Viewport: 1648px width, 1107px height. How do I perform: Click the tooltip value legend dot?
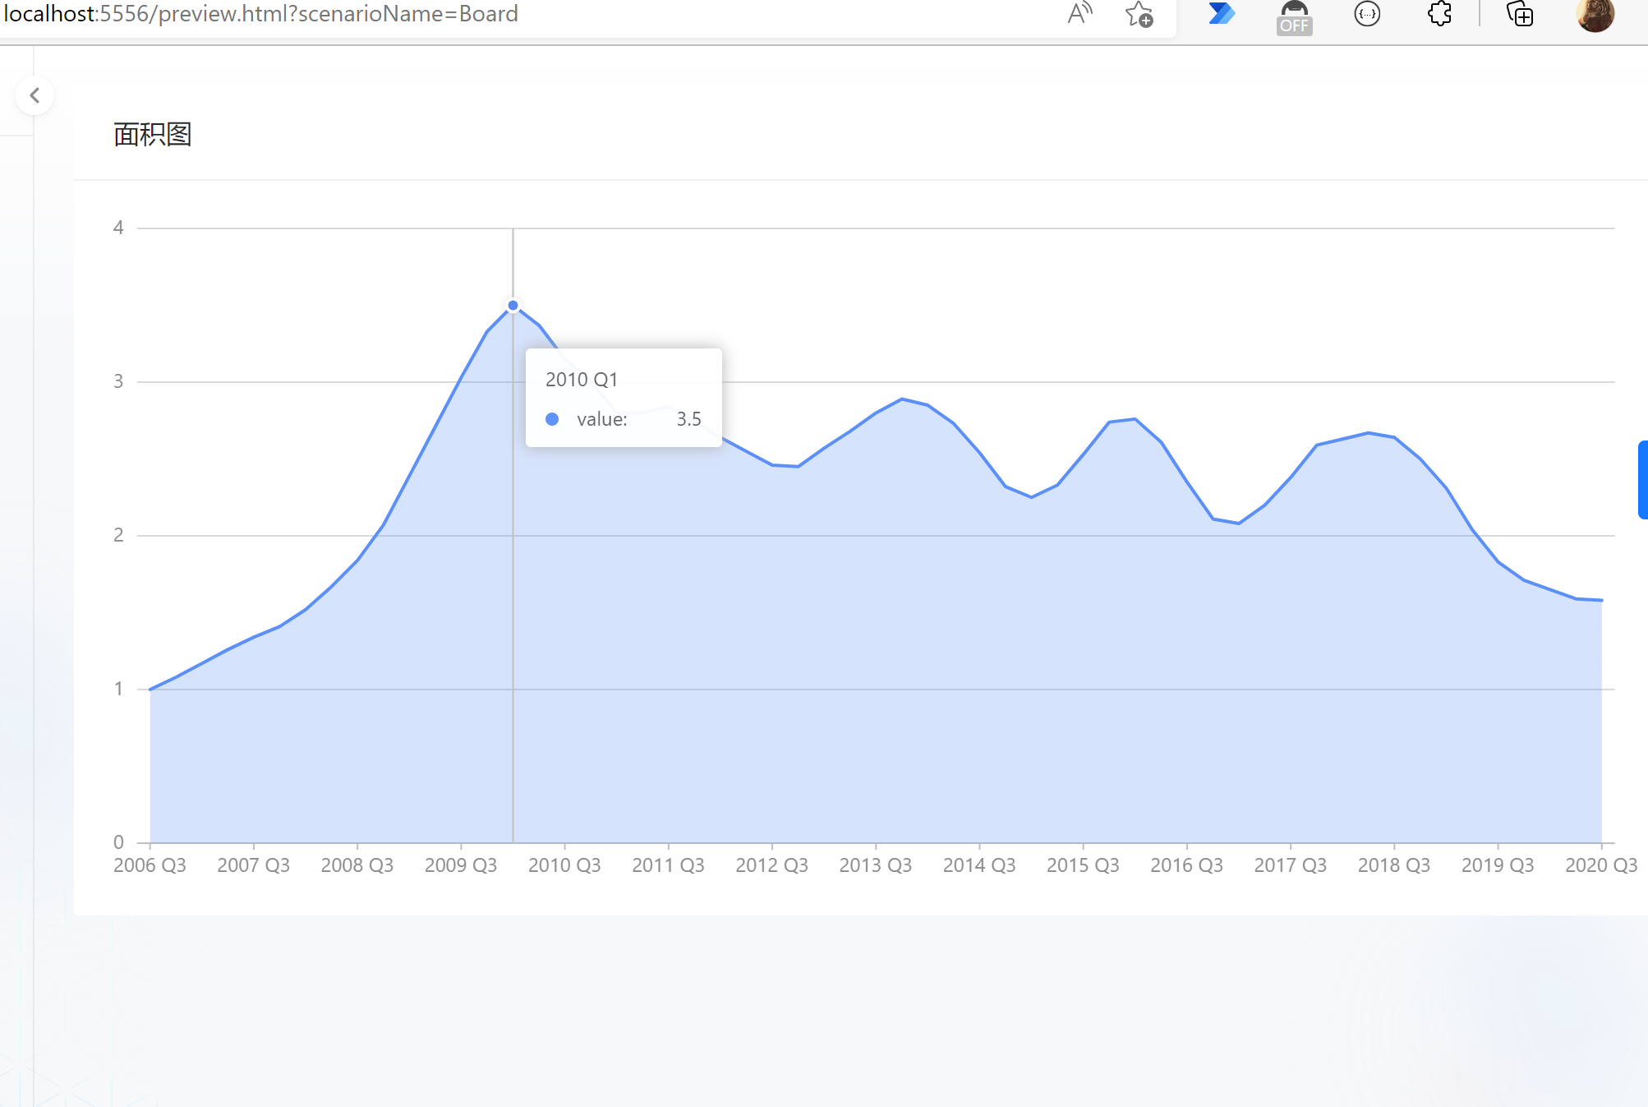[x=552, y=419]
